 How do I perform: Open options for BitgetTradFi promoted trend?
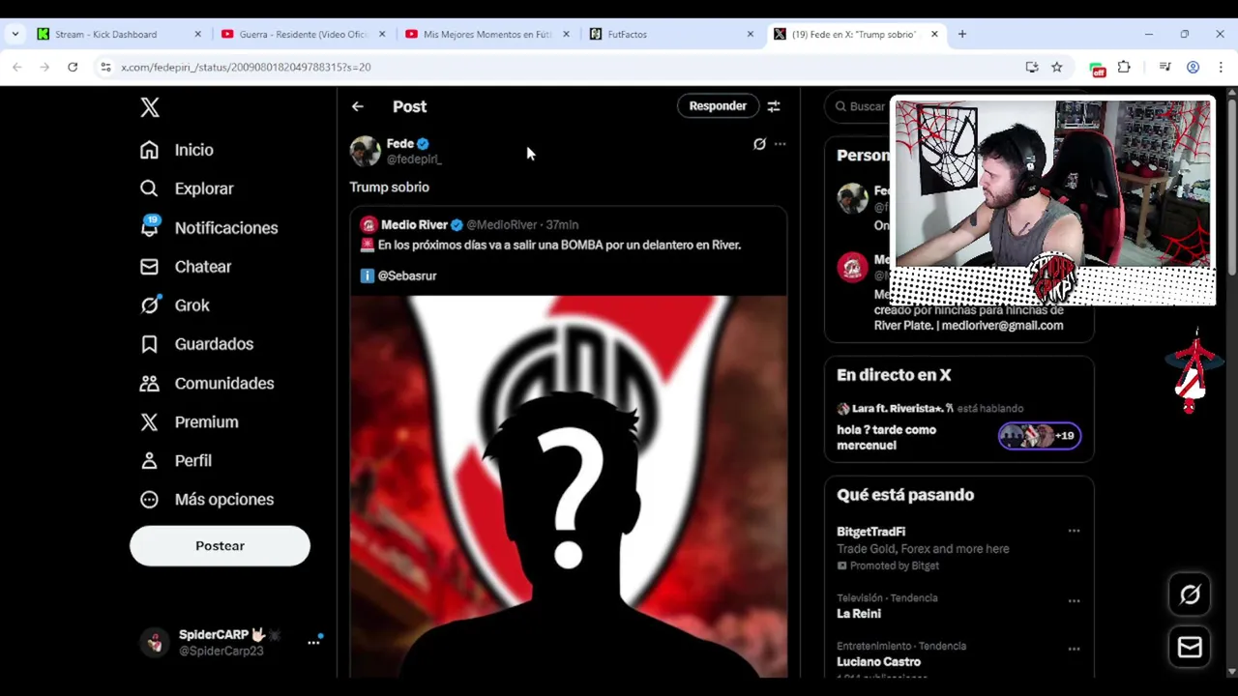1074,531
